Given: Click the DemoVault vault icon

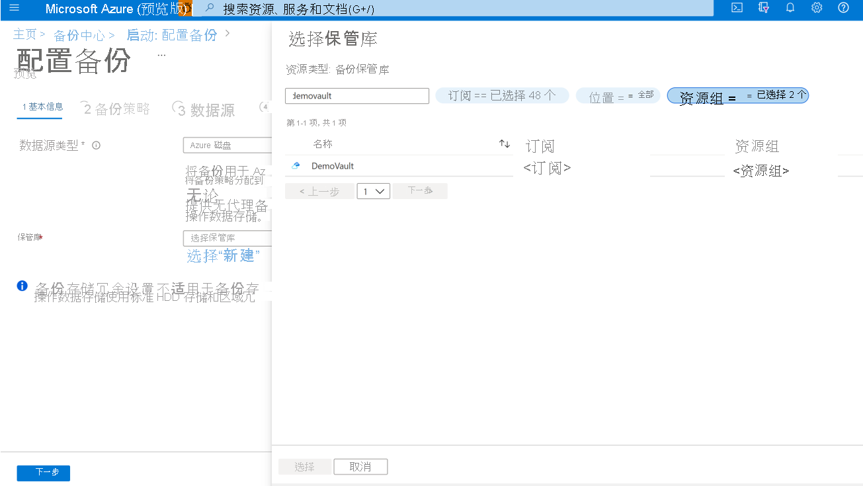Looking at the screenshot, I should [296, 166].
